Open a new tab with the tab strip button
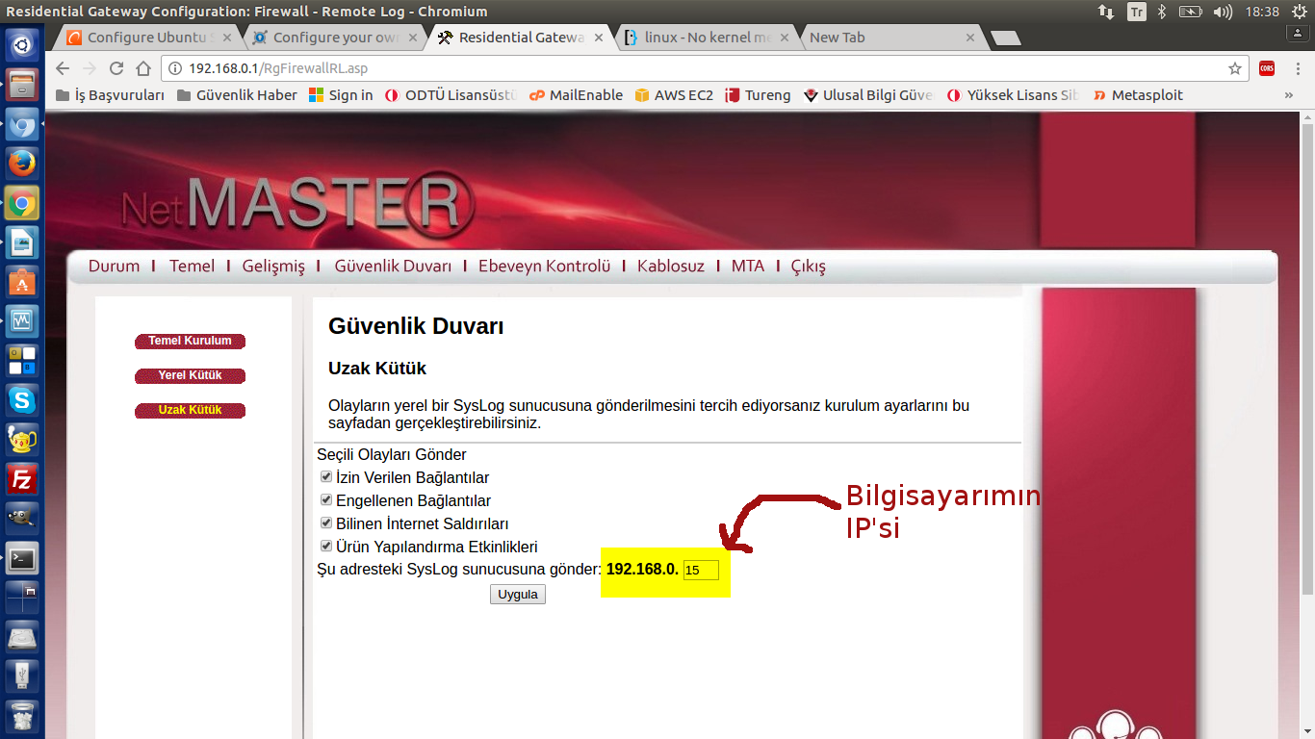Screen dimensions: 1315x739 (1005, 38)
